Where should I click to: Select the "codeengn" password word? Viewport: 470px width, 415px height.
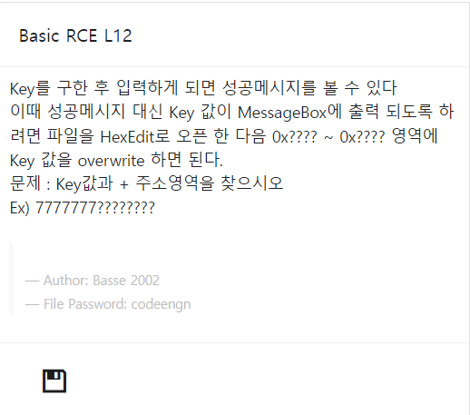point(161,304)
